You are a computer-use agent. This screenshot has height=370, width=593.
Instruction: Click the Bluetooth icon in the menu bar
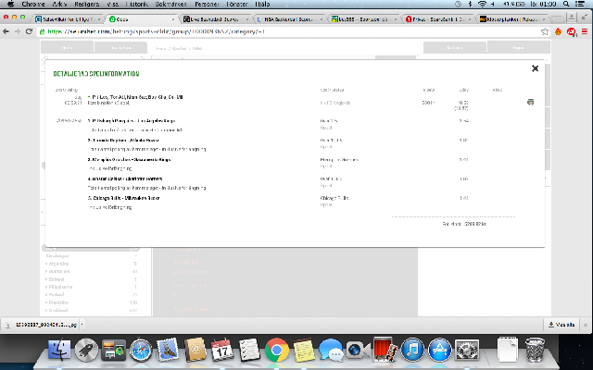point(470,4)
